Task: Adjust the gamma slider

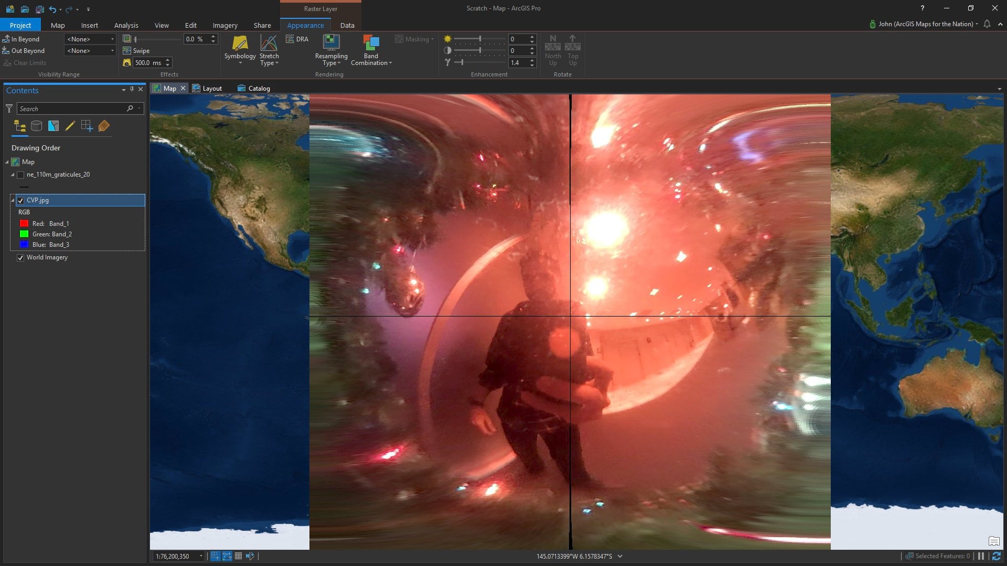Action: click(462, 62)
